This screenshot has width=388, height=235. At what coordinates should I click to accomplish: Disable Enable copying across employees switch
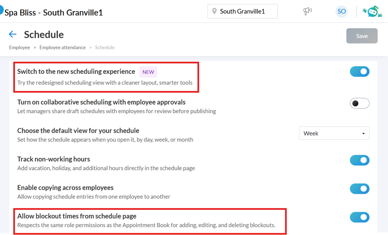click(x=360, y=189)
